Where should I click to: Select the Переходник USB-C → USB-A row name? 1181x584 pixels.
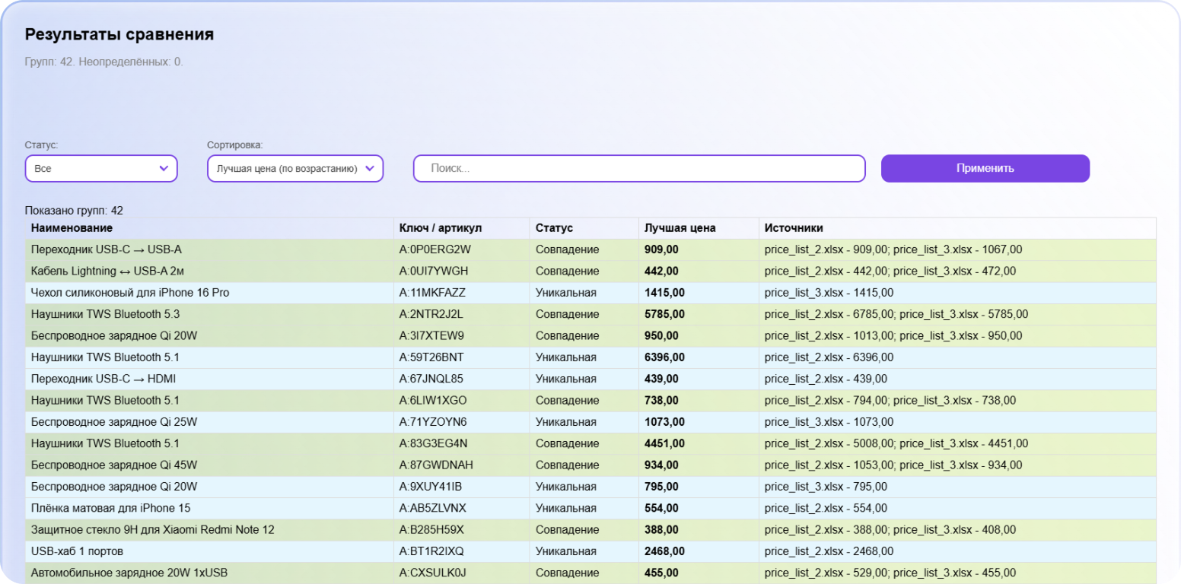tap(107, 249)
